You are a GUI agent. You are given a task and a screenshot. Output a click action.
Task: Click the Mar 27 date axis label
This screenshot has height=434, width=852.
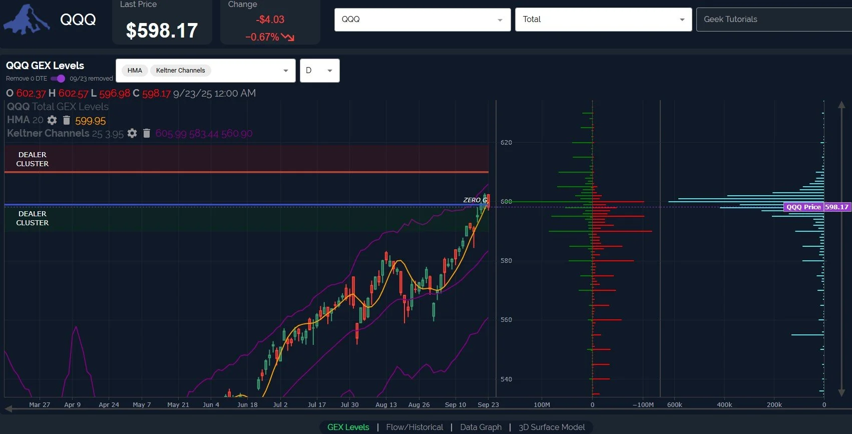pos(40,404)
